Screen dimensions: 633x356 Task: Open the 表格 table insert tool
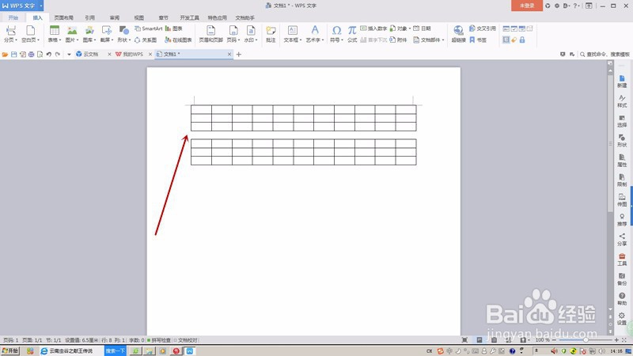[54, 31]
